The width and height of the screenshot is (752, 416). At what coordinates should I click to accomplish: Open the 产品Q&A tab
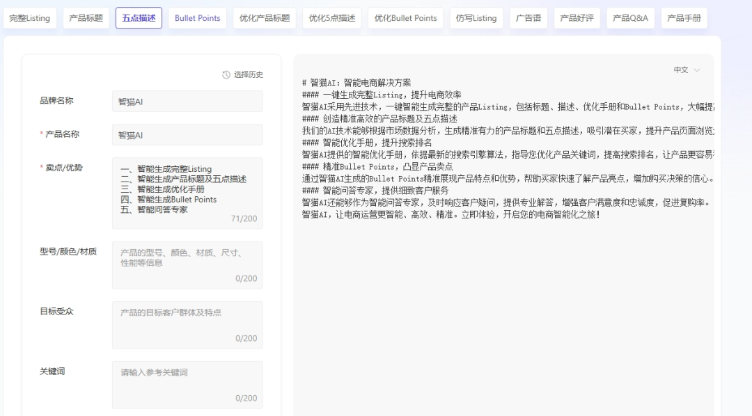tap(631, 18)
